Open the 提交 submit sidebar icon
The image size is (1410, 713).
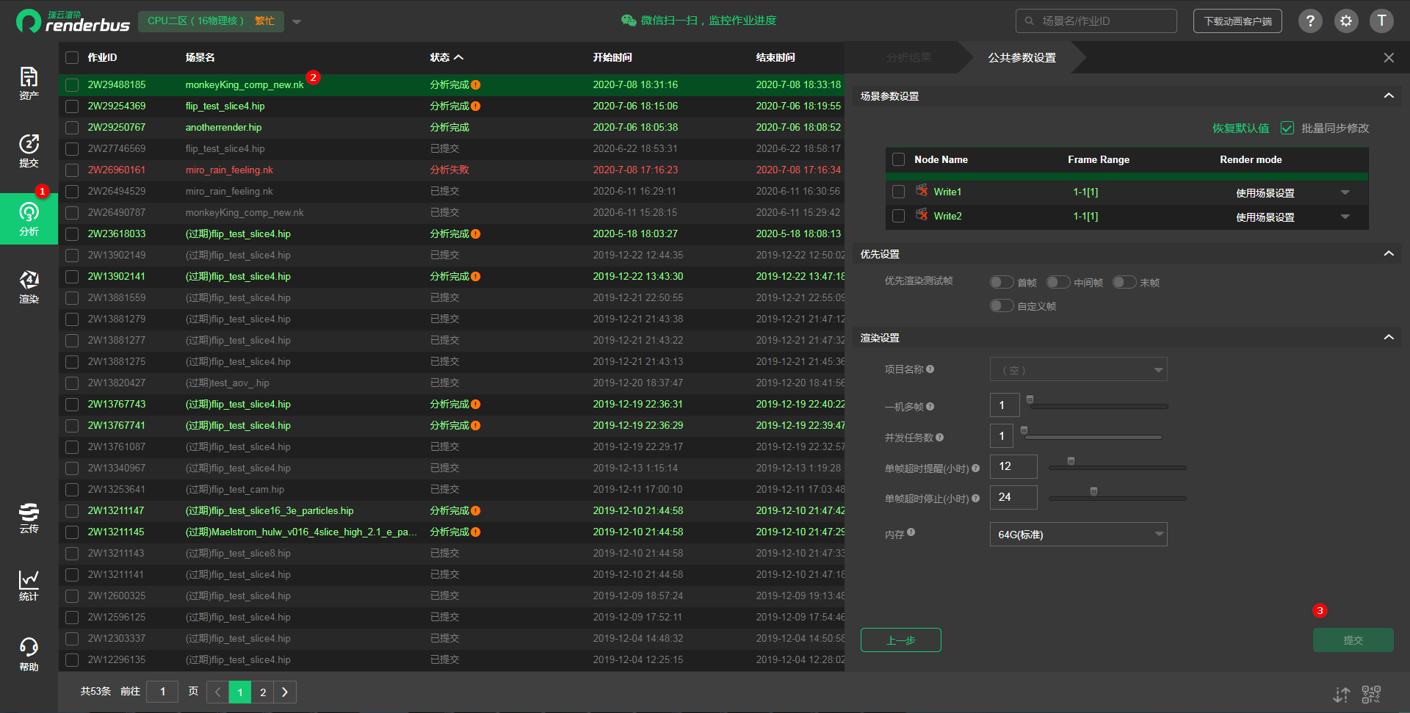29,151
